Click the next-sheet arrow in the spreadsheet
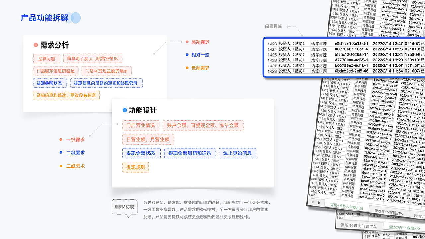Viewport: 425px width, 239px height. (x=319, y=203)
